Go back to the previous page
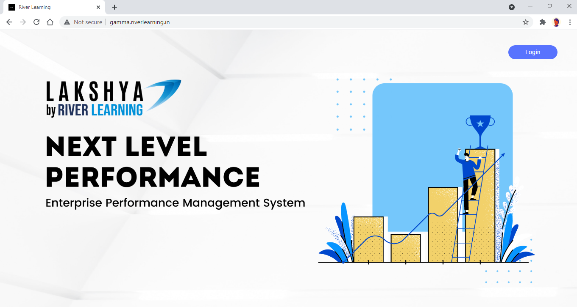This screenshot has width=577, height=307. pyautogui.click(x=9, y=22)
